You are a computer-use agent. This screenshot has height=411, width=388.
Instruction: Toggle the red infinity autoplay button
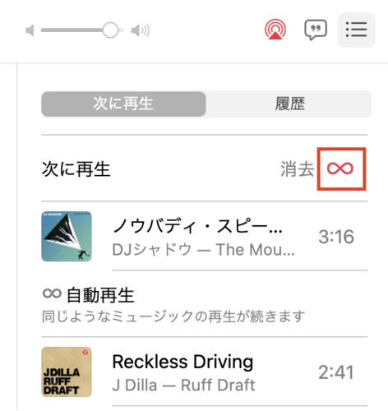(x=340, y=169)
